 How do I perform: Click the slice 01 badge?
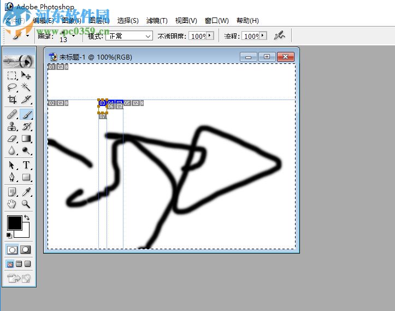click(51, 67)
